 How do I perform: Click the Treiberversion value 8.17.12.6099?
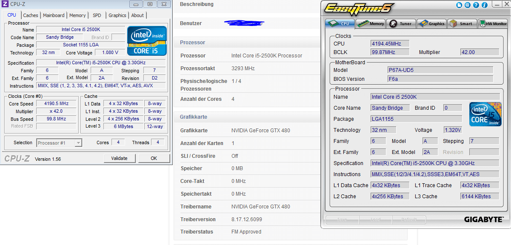tap(247, 219)
